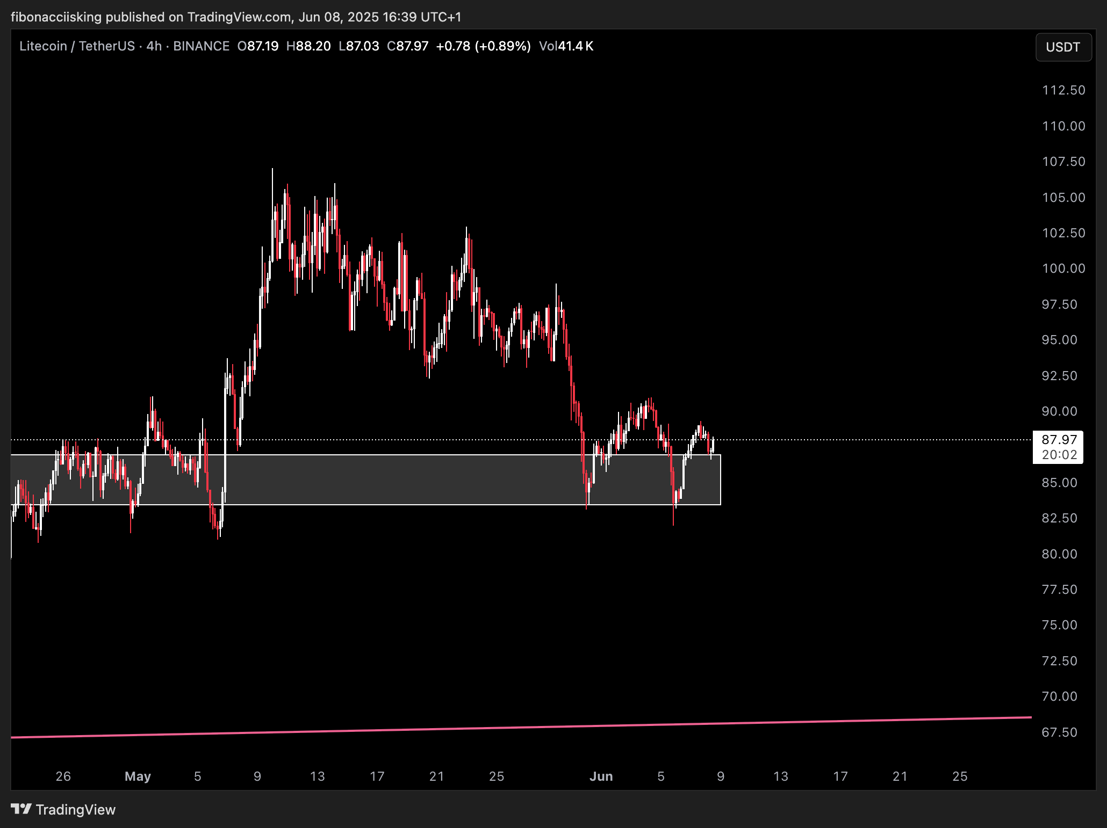The image size is (1107, 828).
Task: Click the 85.00 price axis label
Action: [1059, 483]
